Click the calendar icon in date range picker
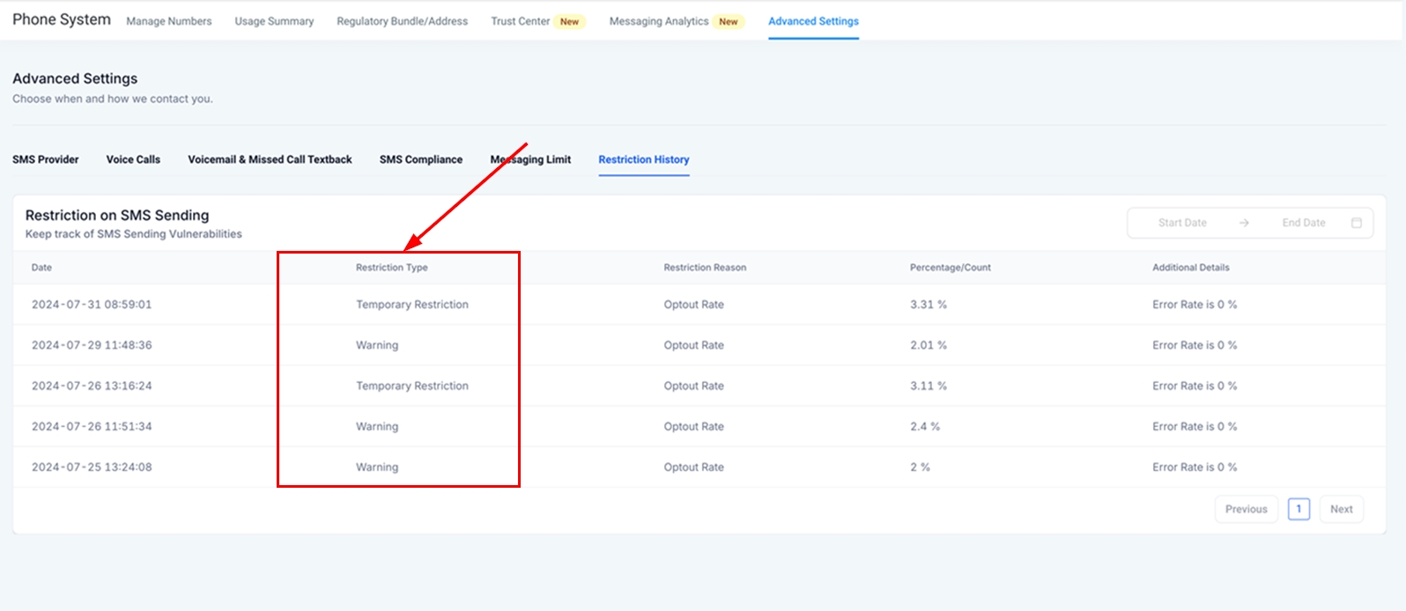1406x611 pixels. click(1356, 223)
